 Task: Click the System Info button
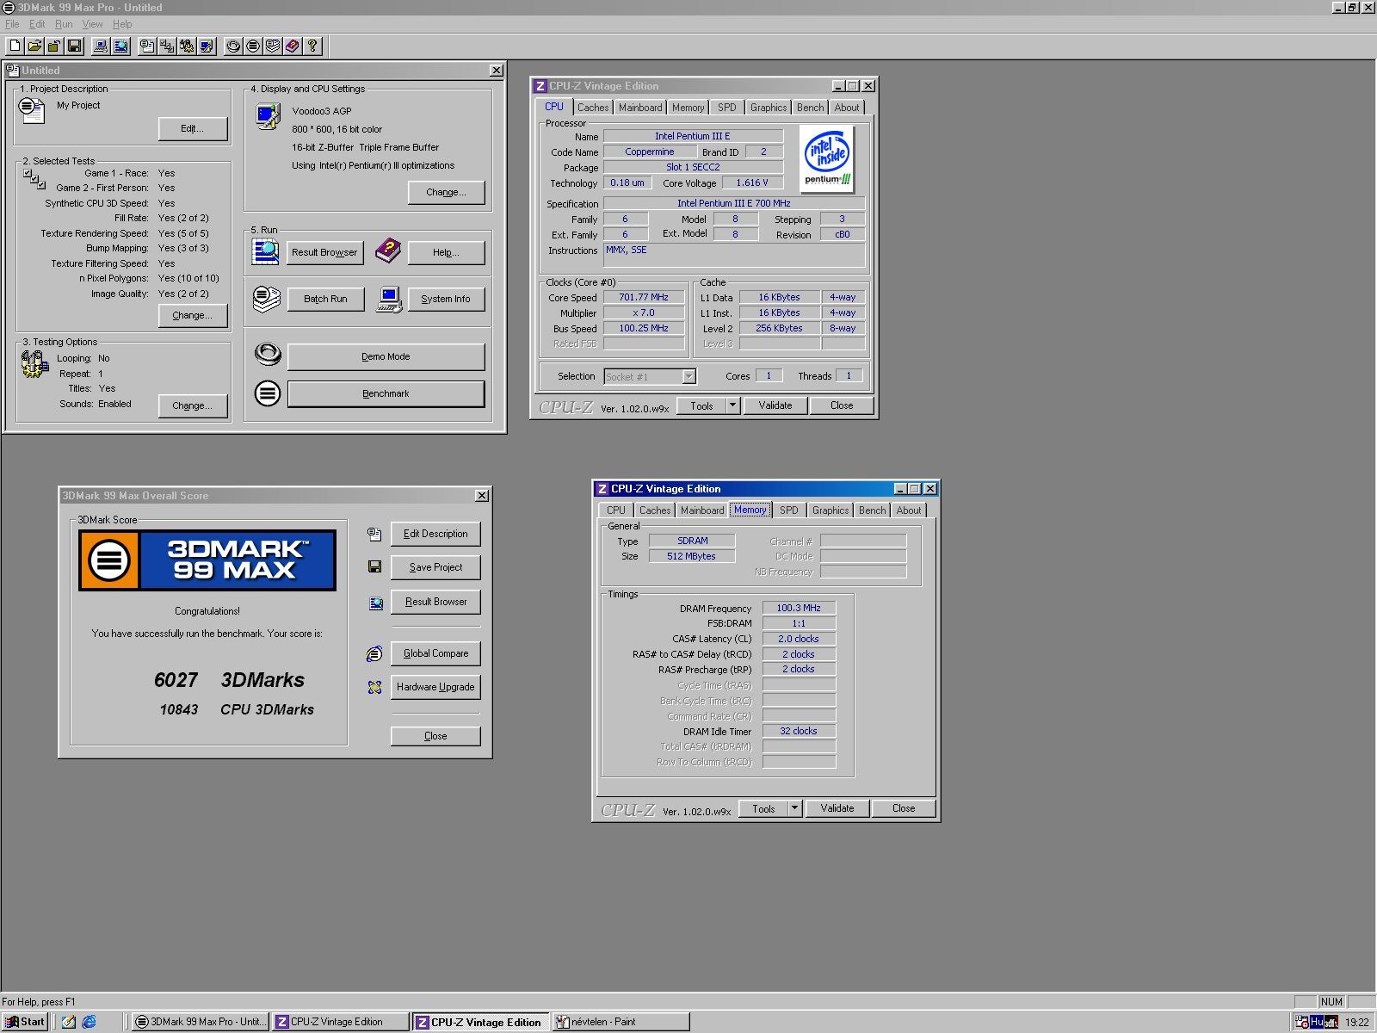[x=446, y=299]
